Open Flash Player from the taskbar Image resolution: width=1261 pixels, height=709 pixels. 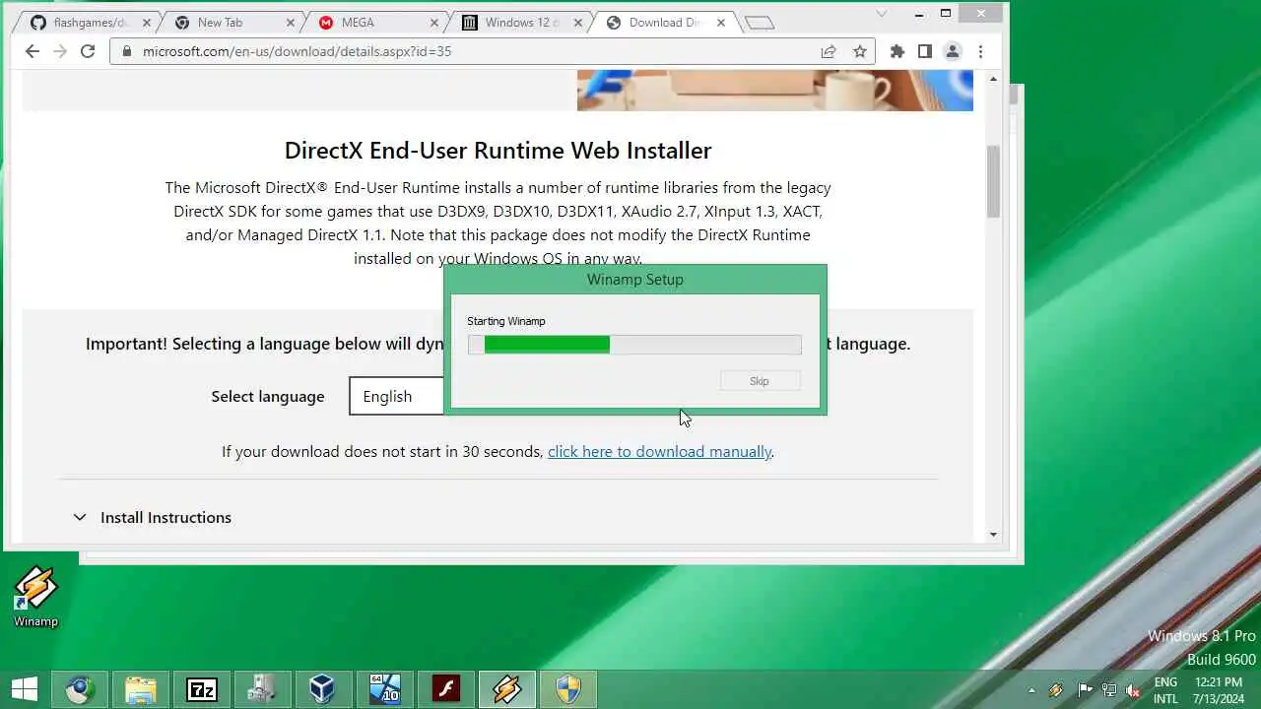445,689
